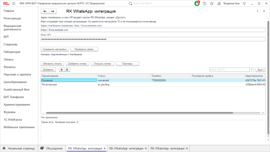Click the home icon of Начальная страница
Image resolution: width=270 pixels, height=152 pixels.
coord(4,148)
